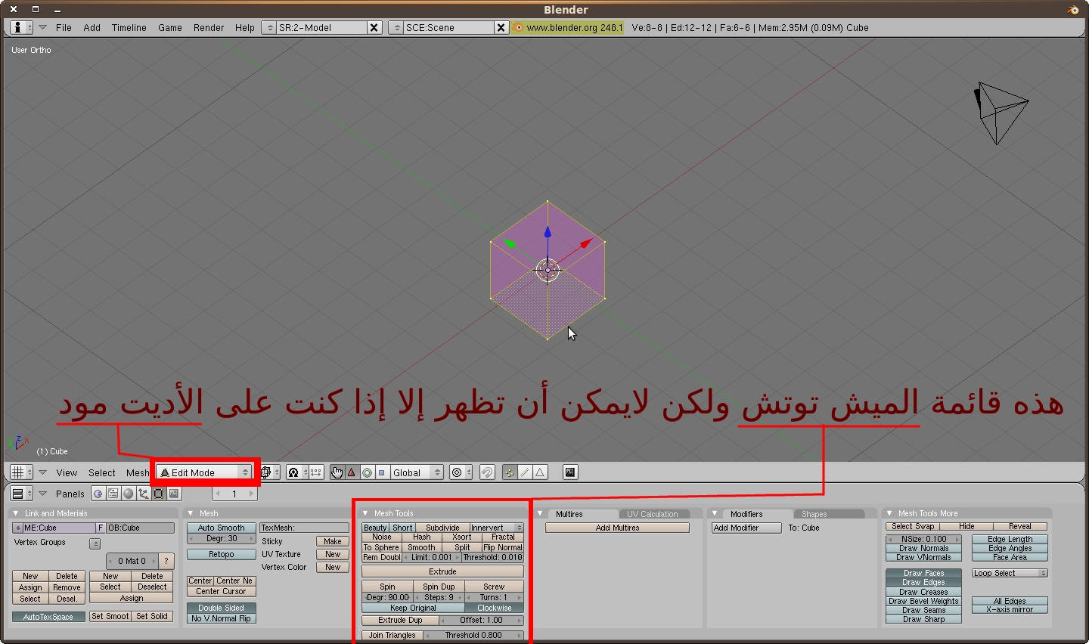The width and height of the screenshot is (1089, 644).
Task: Select the rotate manipulator circle icon
Action: click(x=367, y=472)
